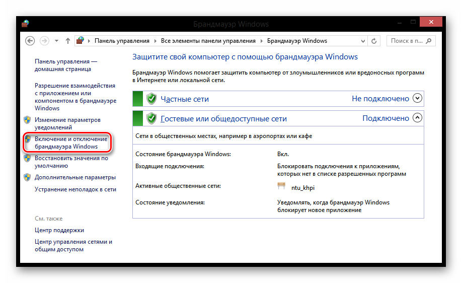462x283 pixels.
Task: Maximize the Брандмауэр Windows window
Action: tap(413, 22)
